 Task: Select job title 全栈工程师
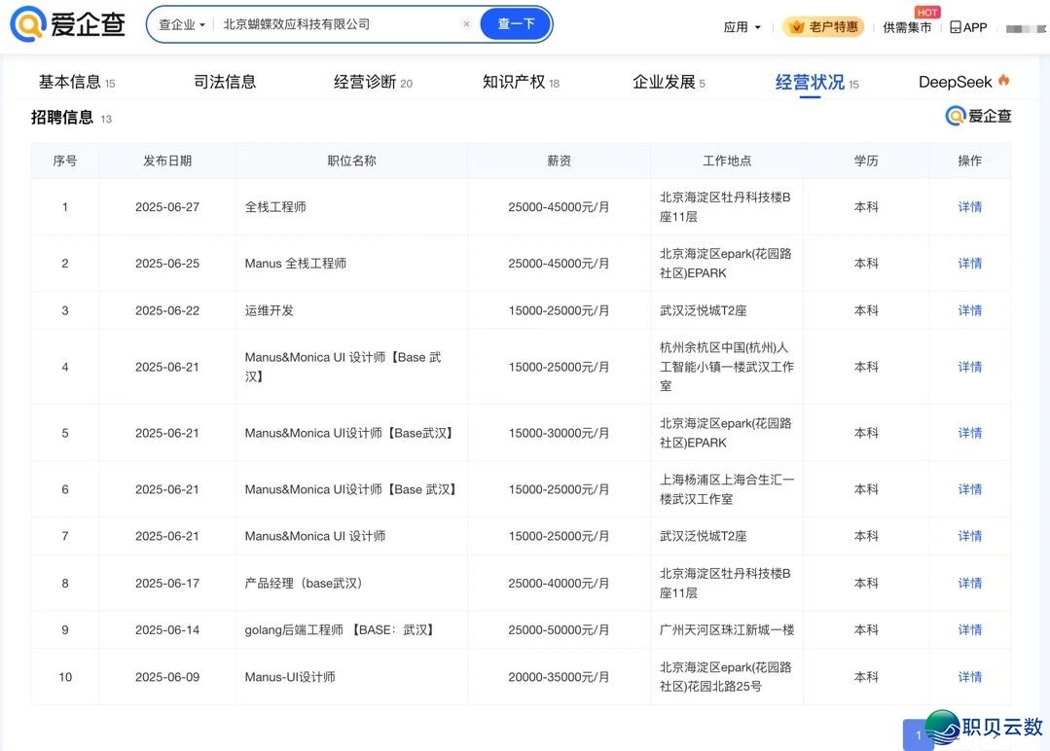point(275,207)
